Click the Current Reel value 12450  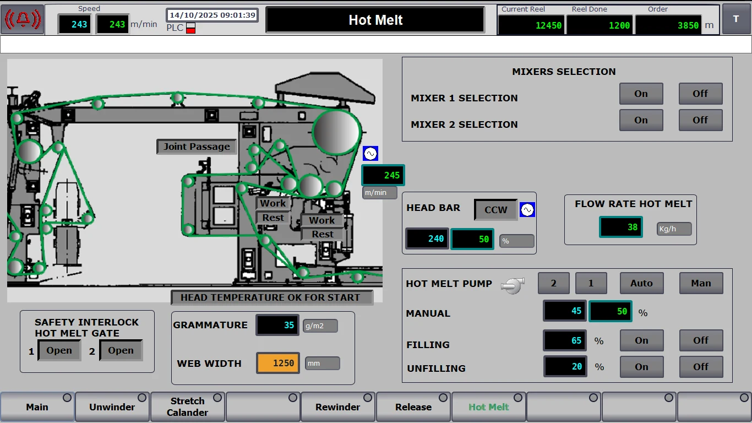point(532,25)
